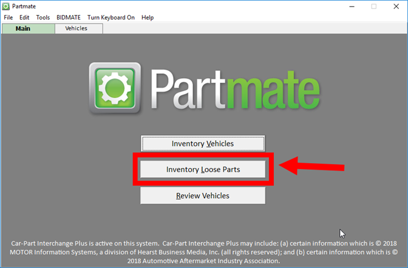Click the Inventory Loose Parts button
The height and width of the screenshot is (268, 408).
click(203, 169)
